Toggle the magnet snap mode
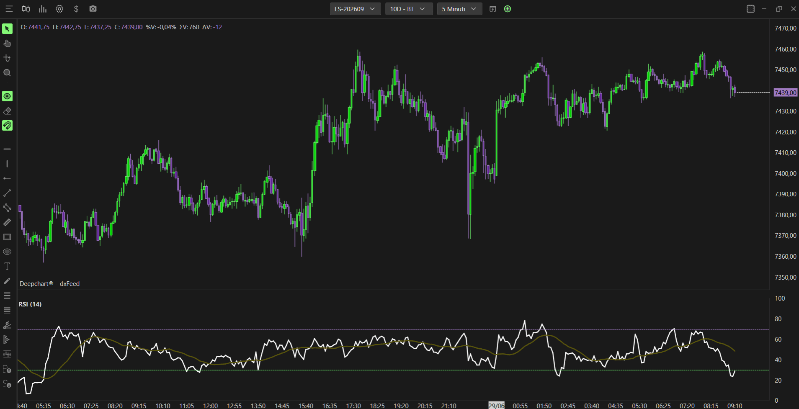The image size is (799, 409). click(x=7, y=126)
